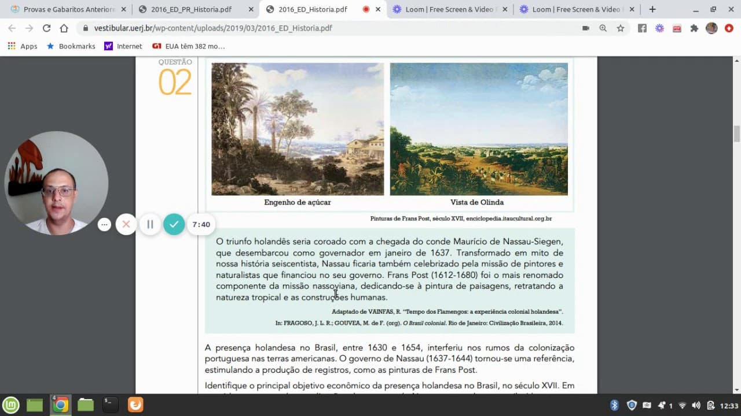The width and height of the screenshot is (741, 416).
Task: Open the volume tray icon
Action: pyautogui.click(x=696, y=405)
